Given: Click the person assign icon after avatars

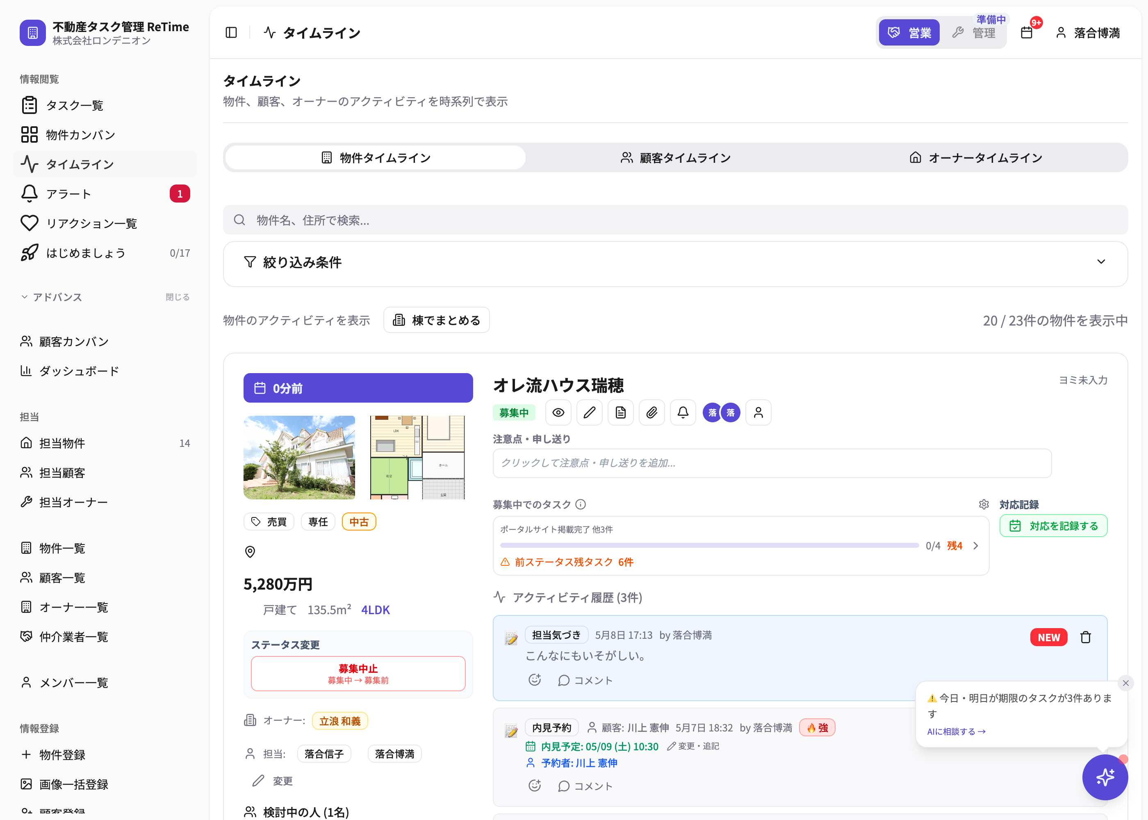Looking at the screenshot, I should (x=758, y=412).
